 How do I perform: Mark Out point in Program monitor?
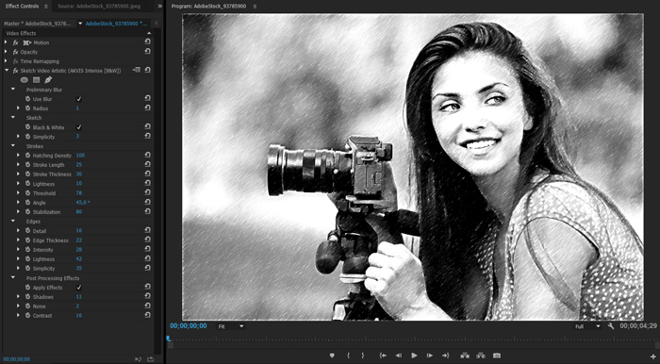363,356
